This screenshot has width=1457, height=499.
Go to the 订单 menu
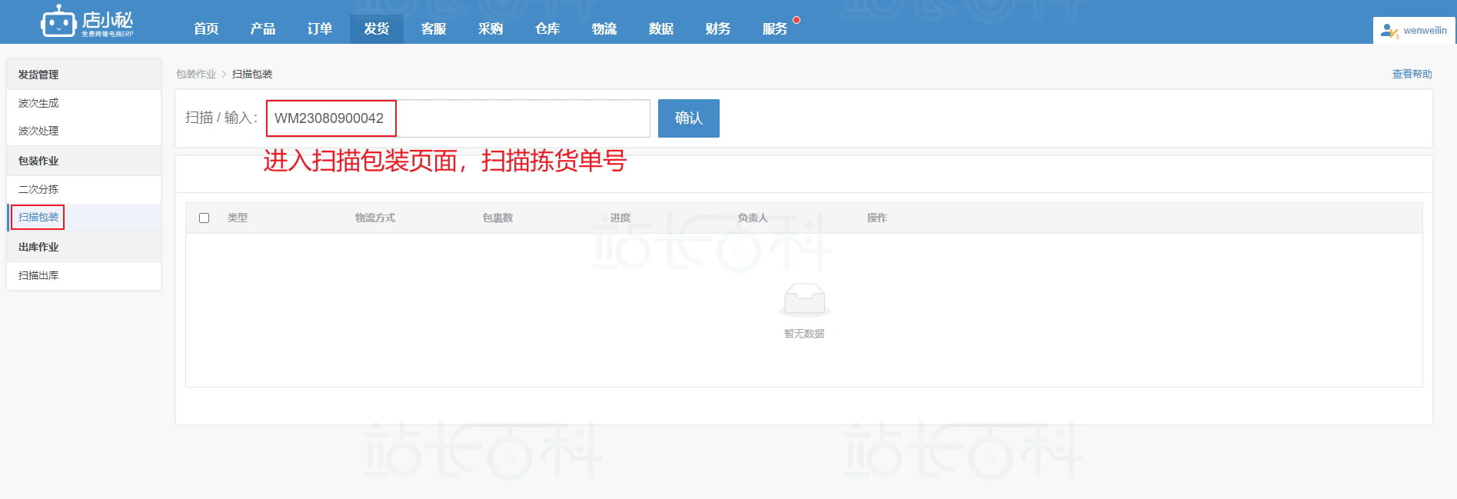320,28
